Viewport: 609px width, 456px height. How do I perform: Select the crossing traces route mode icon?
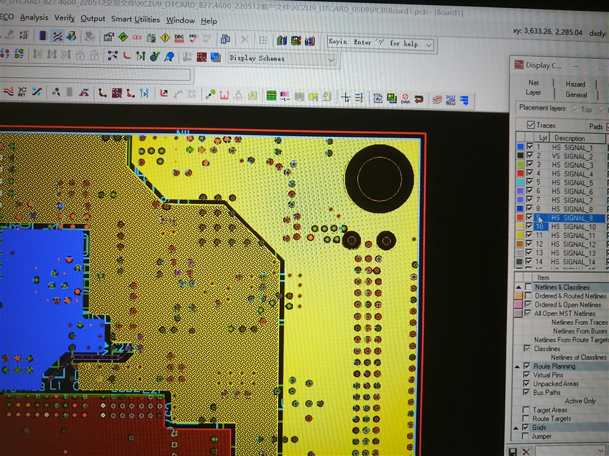[58, 37]
